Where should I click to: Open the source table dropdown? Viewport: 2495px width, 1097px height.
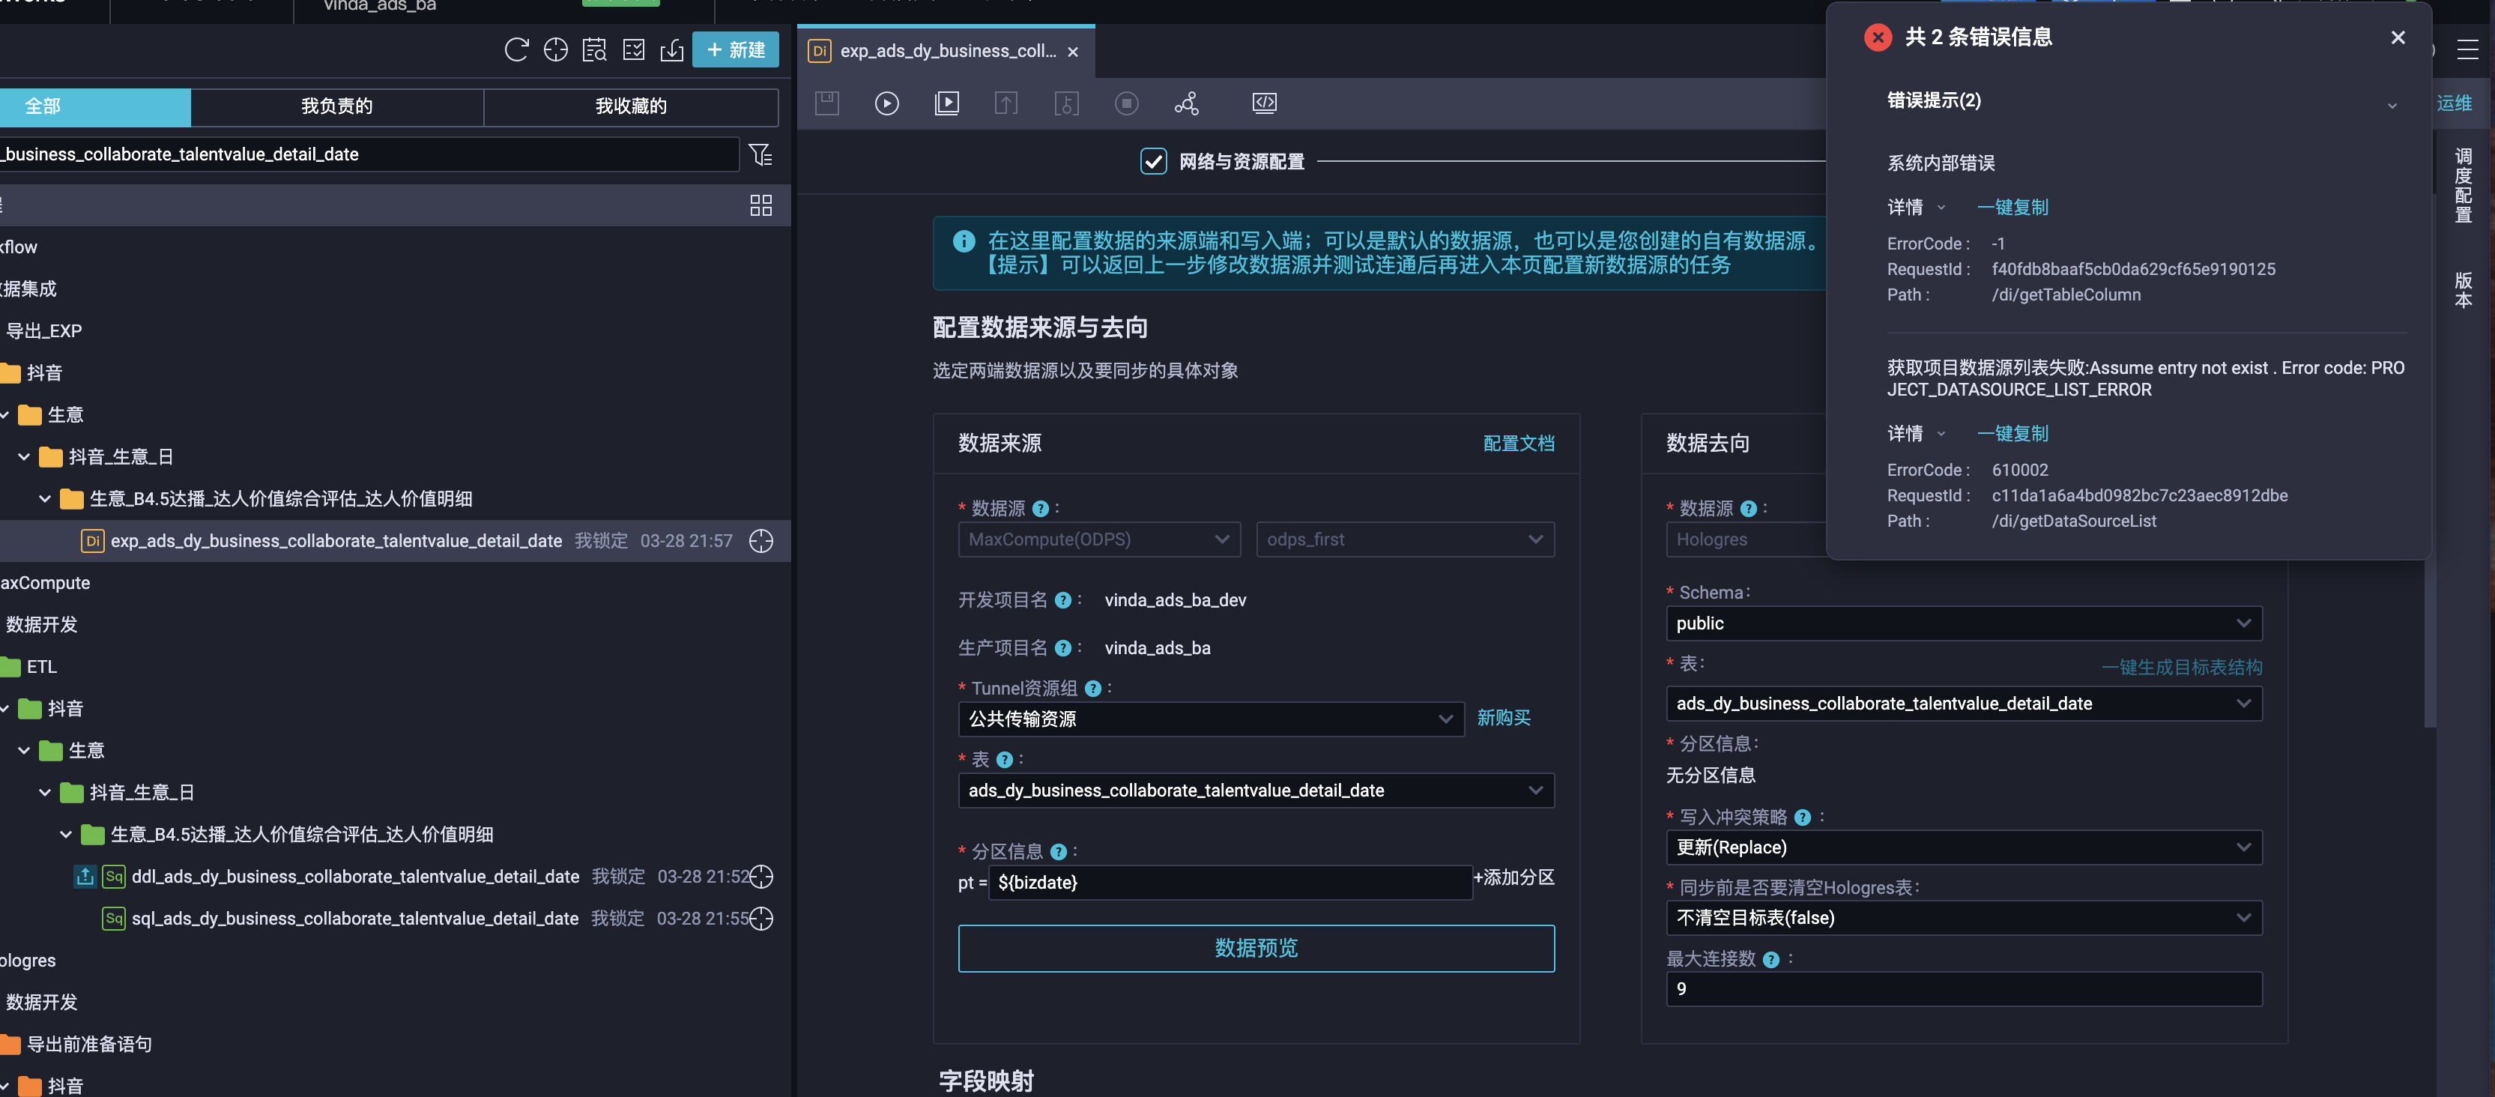1256,791
